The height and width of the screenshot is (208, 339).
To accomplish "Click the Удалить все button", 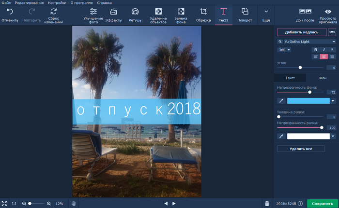I will [301, 149].
